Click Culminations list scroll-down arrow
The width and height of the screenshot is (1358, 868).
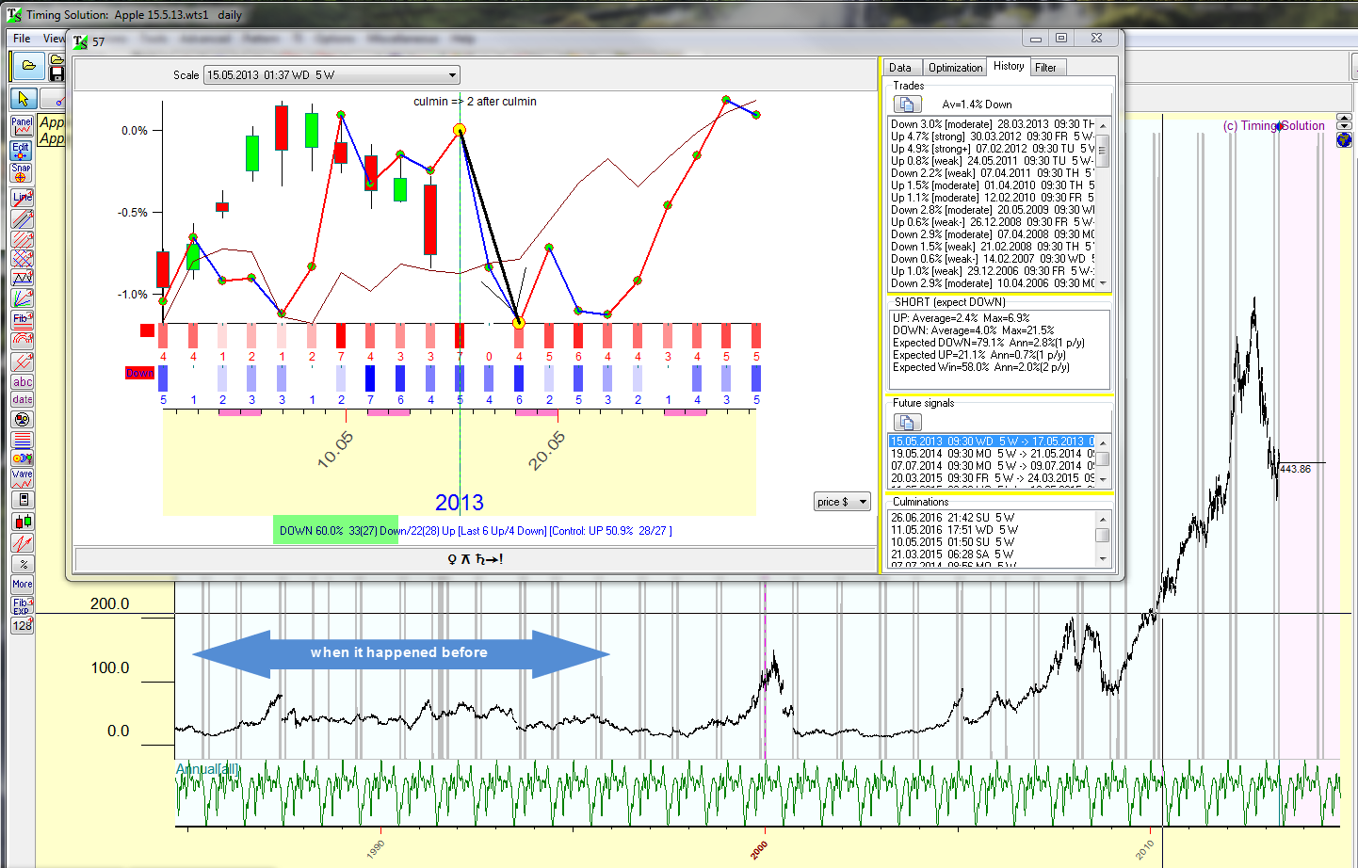pyautogui.click(x=1102, y=559)
